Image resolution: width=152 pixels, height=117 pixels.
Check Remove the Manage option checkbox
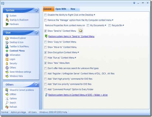46,20
